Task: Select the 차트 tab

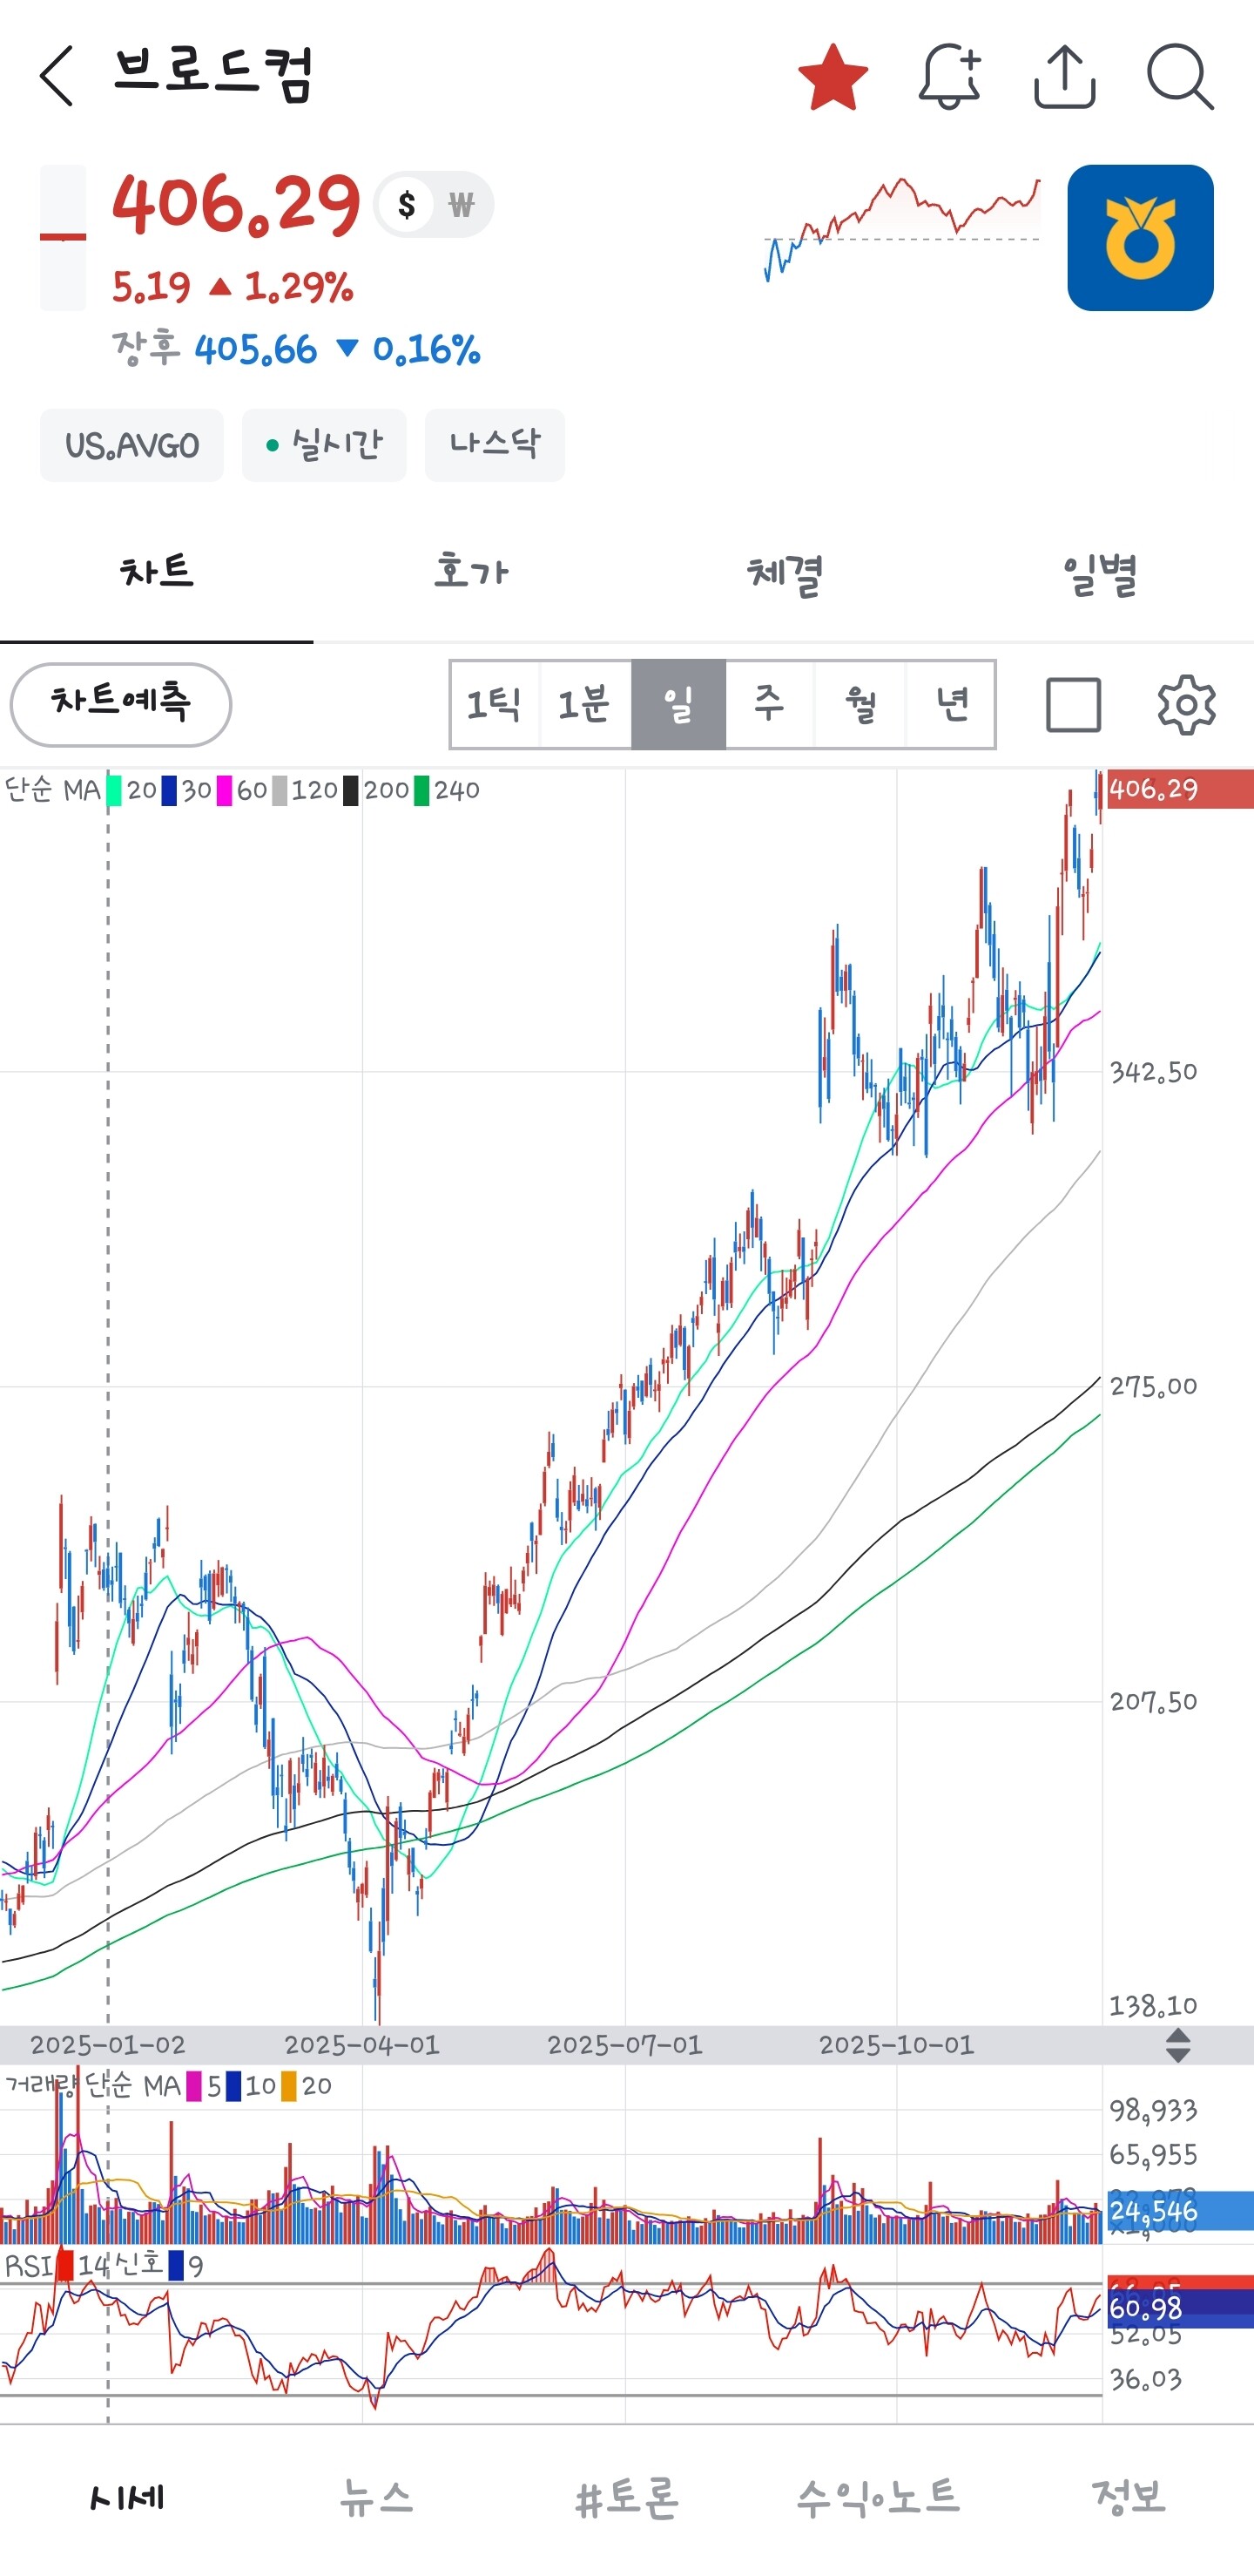Action: click(x=157, y=573)
